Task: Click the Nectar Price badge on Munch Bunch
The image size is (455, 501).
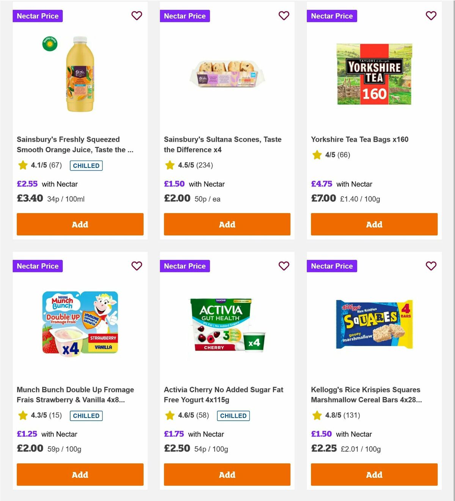Action: point(38,266)
